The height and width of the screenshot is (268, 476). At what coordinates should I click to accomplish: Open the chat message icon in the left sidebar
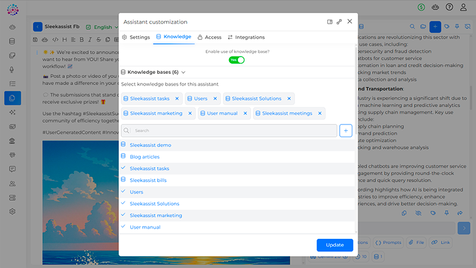12,169
